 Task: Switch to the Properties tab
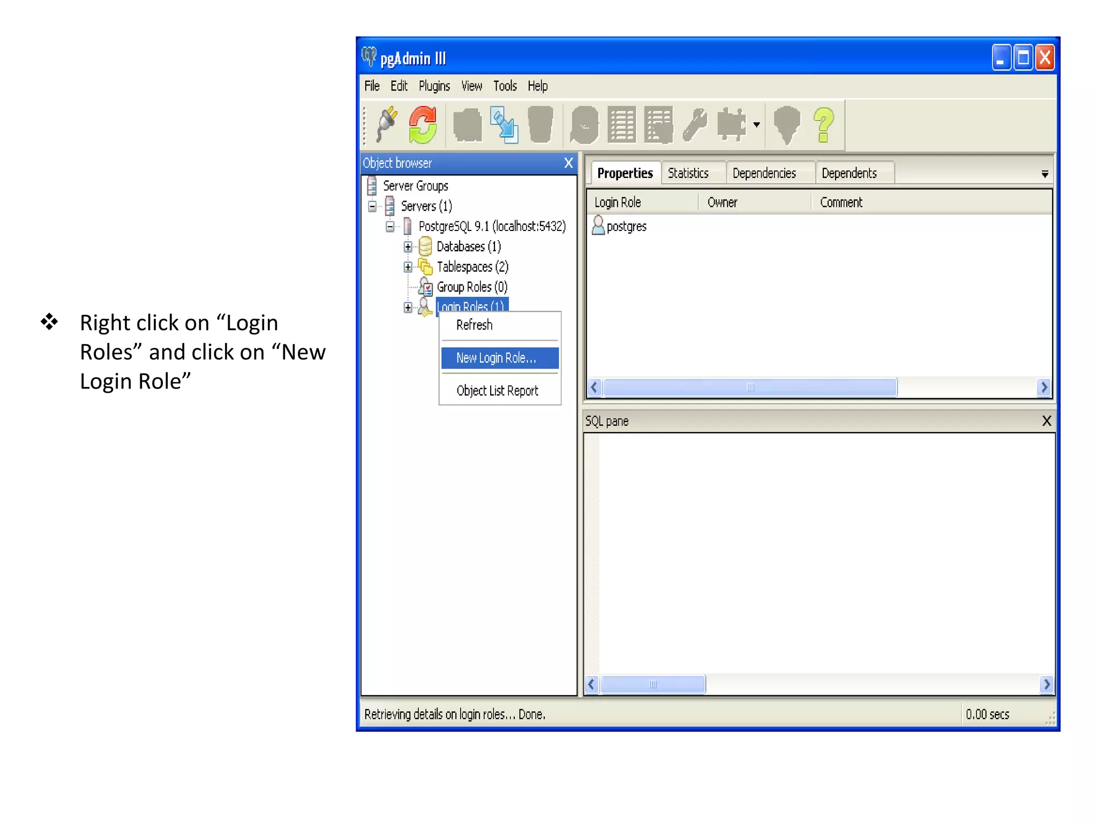625,173
